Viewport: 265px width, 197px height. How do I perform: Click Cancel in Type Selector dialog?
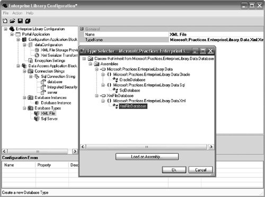[200, 170]
